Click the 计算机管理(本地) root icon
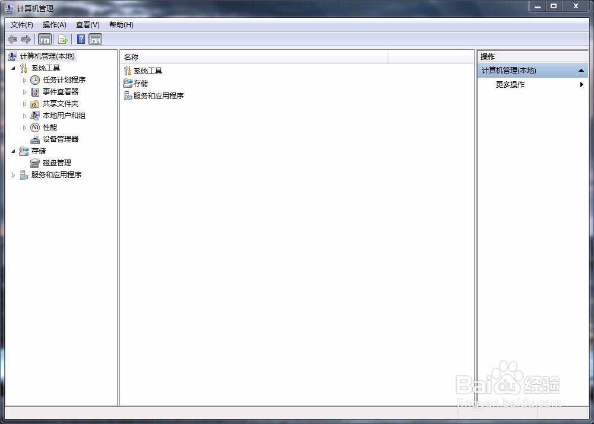Screen dimensions: 594x424 12,56
